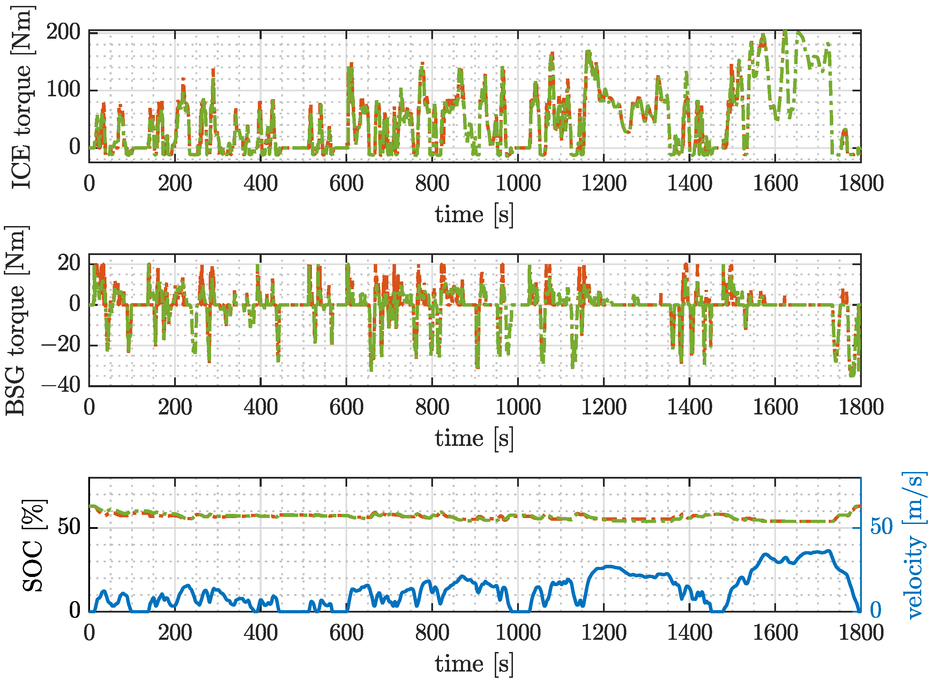Click the 600 x-tick under SOC plot
The image size is (932, 682).
pos(346,633)
